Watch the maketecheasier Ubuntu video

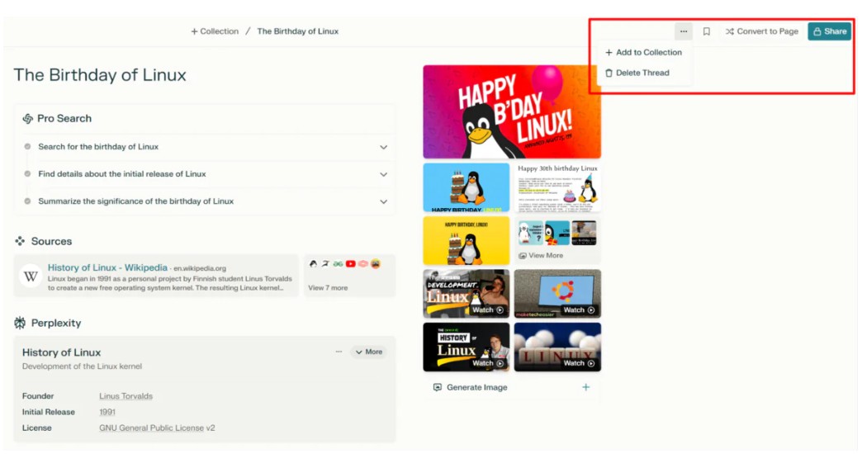(557, 294)
